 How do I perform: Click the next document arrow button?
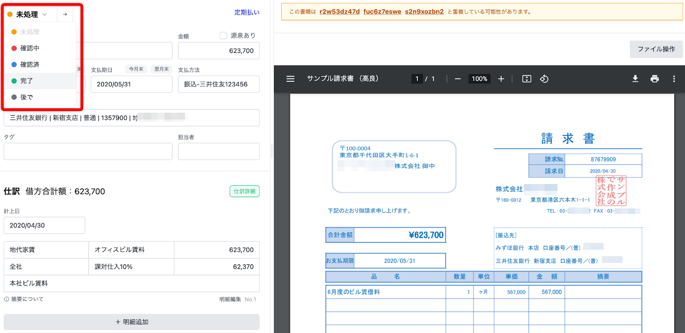coord(65,14)
